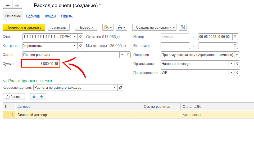Move the row down with the blue arrow
The width and height of the screenshot is (254, 143).
[42, 97]
